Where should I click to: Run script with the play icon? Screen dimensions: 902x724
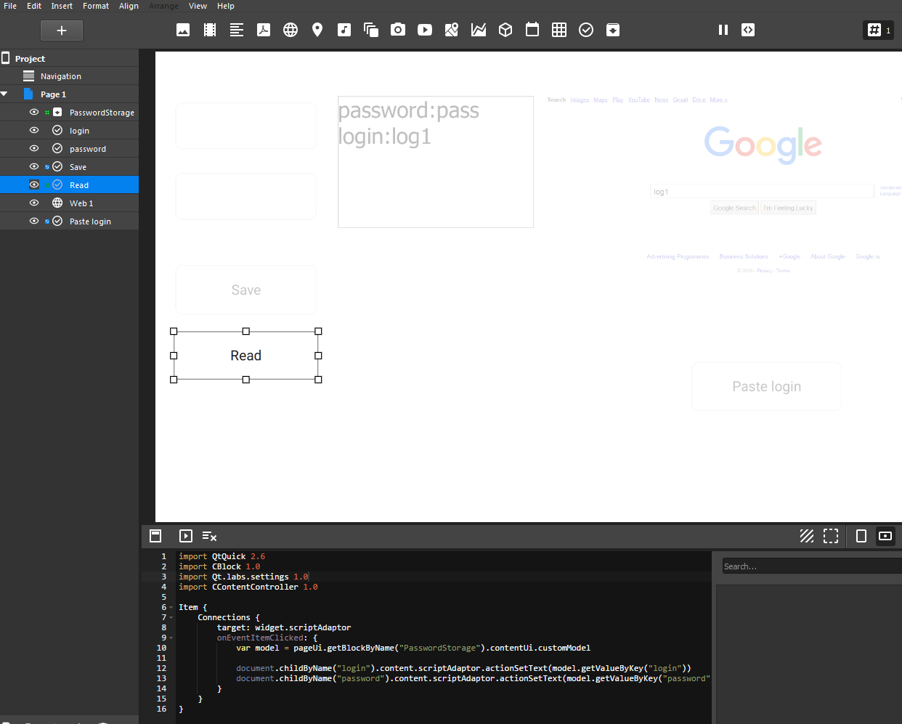[x=186, y=536]
